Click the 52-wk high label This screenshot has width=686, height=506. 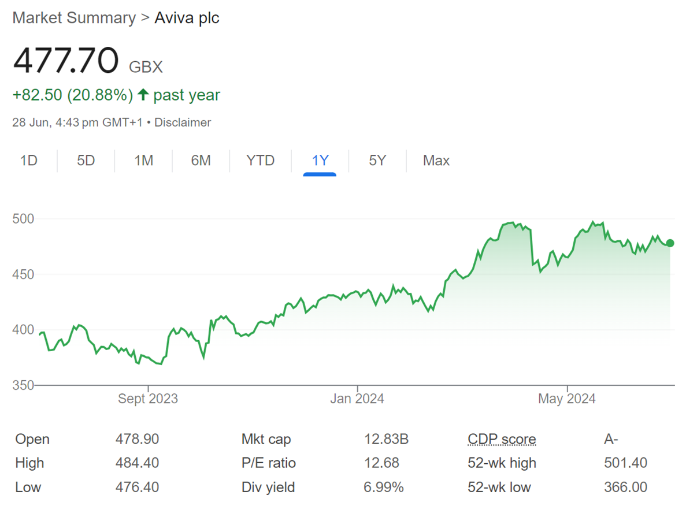502,463
